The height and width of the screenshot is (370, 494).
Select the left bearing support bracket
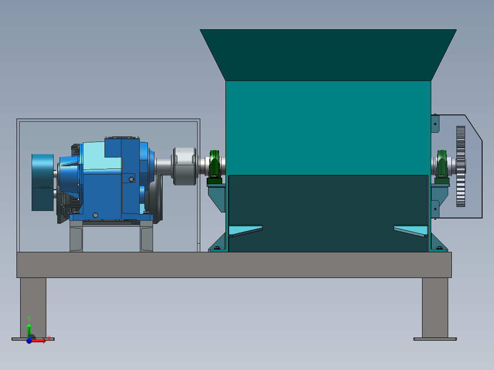(x=217, y=198)
